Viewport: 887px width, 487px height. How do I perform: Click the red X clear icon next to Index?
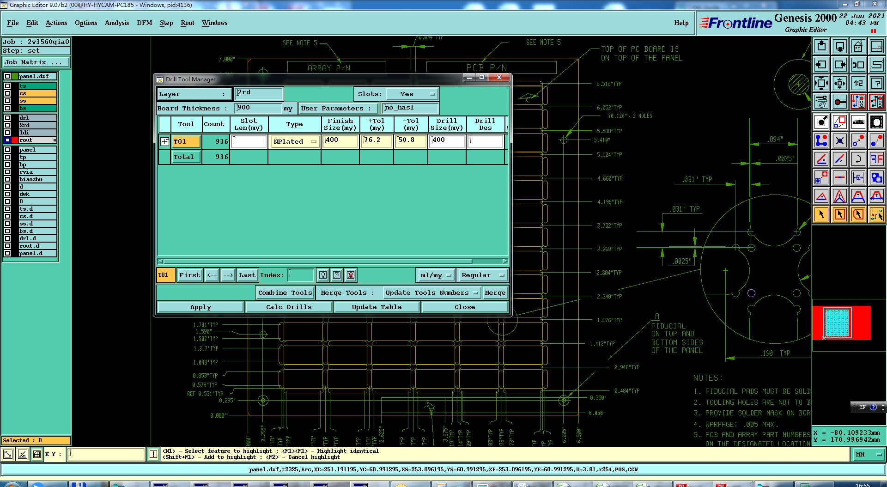click(351, 275)
